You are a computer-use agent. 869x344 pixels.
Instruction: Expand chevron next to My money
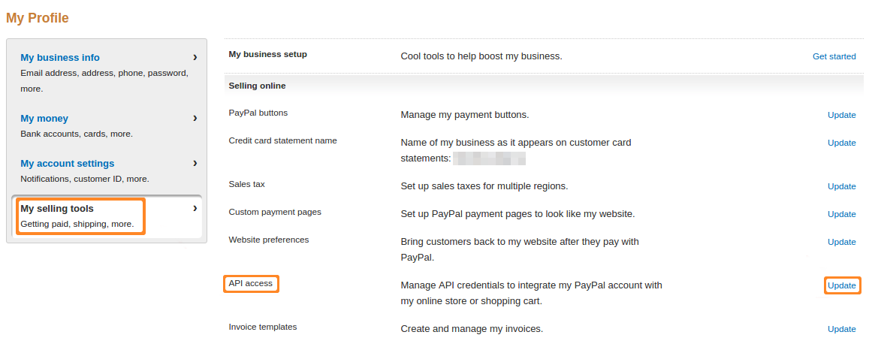click(195, 117)
